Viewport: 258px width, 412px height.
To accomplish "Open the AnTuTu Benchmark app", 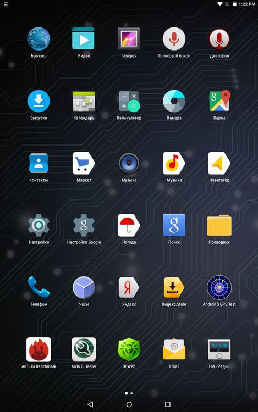I will [x=39, y=350].
